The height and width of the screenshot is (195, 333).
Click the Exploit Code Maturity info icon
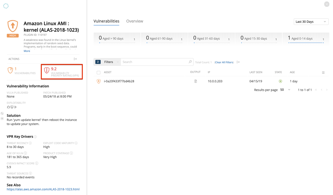click(76, 143)
